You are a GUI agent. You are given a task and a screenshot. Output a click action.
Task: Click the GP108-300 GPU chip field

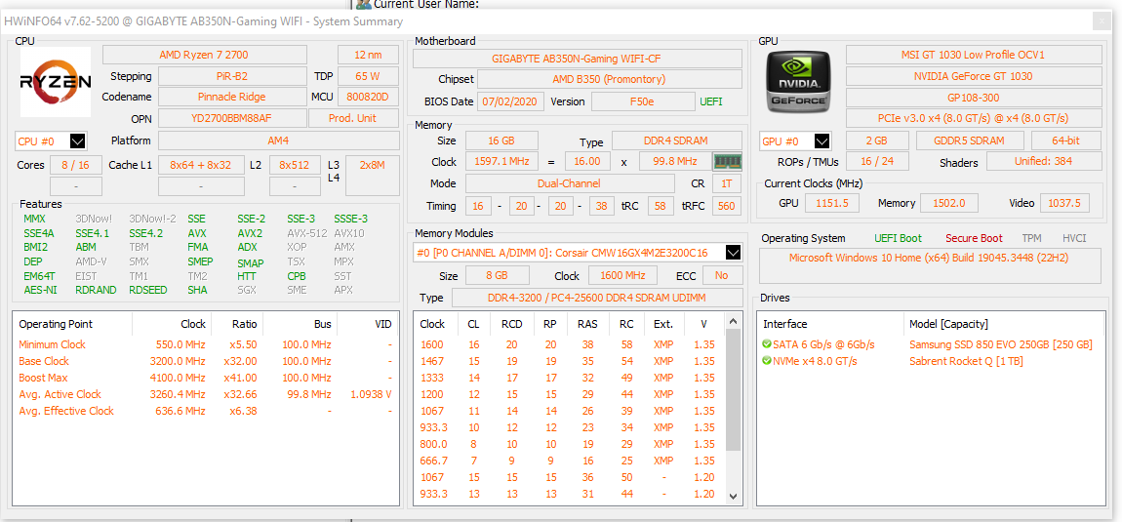tap(973, 97)
